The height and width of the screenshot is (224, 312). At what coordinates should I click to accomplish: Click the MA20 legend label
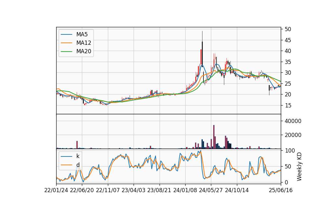coord(84,51)
